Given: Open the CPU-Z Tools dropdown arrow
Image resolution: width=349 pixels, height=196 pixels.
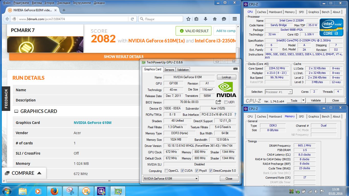Looking at the screenshot, I should (x=303, y=100).
